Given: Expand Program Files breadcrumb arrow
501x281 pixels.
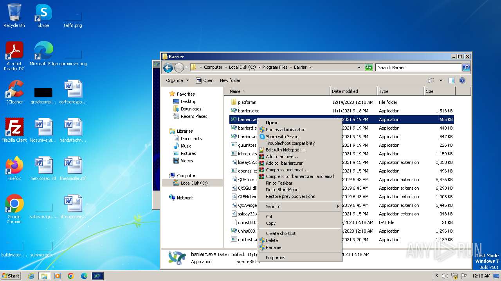Looking at the screenshot, I should click(291, 68).
